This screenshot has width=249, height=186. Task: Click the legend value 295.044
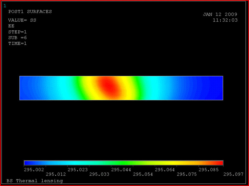[121, 170]
